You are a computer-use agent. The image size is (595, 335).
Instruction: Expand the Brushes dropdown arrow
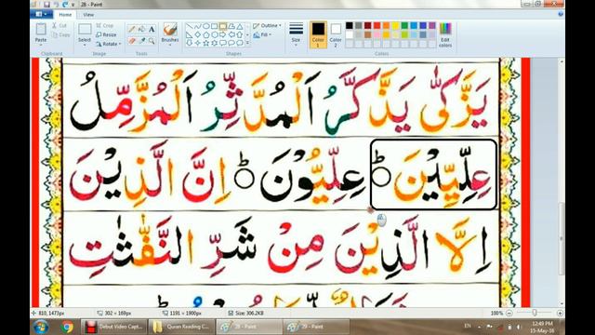pos(170,45)
